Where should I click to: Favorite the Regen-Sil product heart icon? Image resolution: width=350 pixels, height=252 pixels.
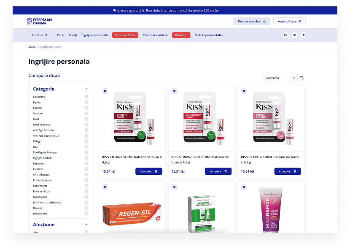click(x=105, y=187)
